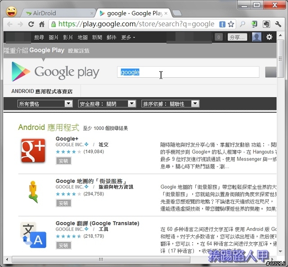
Task: Open the Google Translate app icon
Action: [x=33, y=235]
